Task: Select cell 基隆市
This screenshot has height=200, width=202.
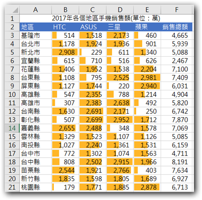Action: pos(36,36)
